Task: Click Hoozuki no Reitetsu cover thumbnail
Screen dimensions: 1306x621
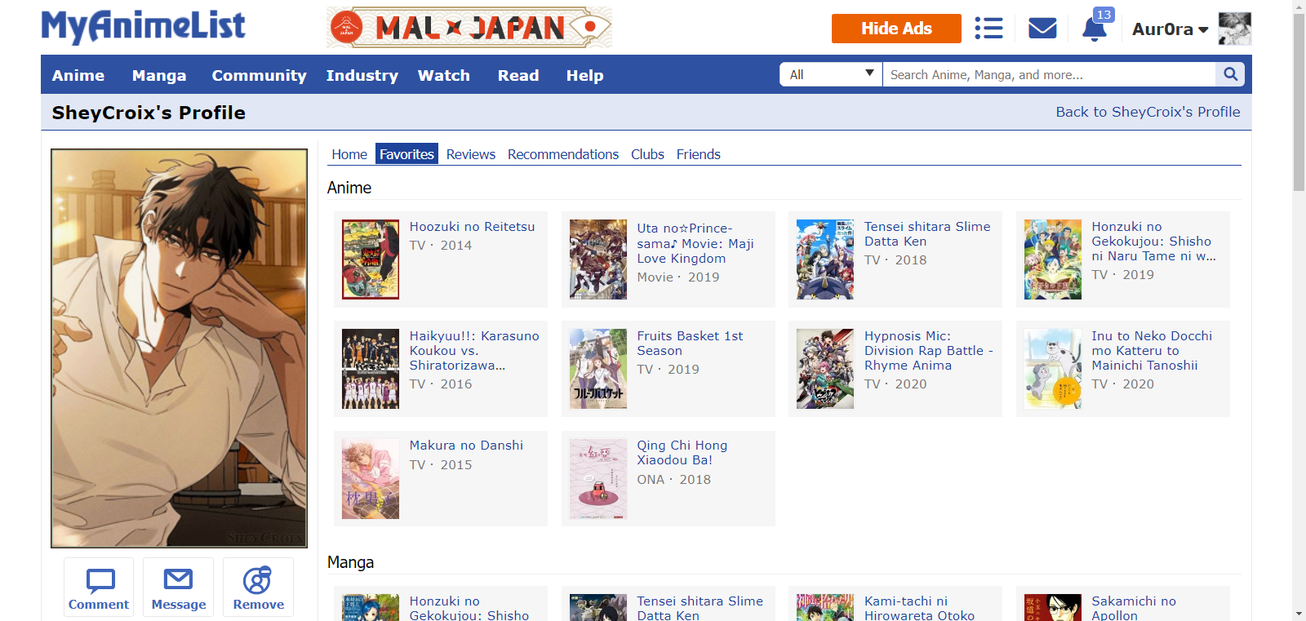Action: point(371,259)
